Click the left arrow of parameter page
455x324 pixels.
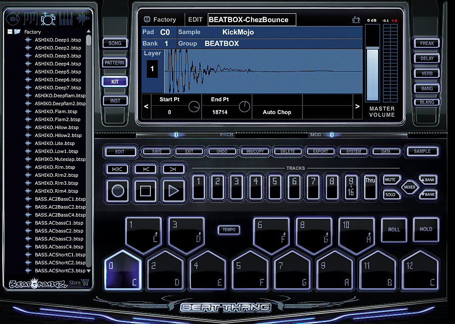pos(146,106)
